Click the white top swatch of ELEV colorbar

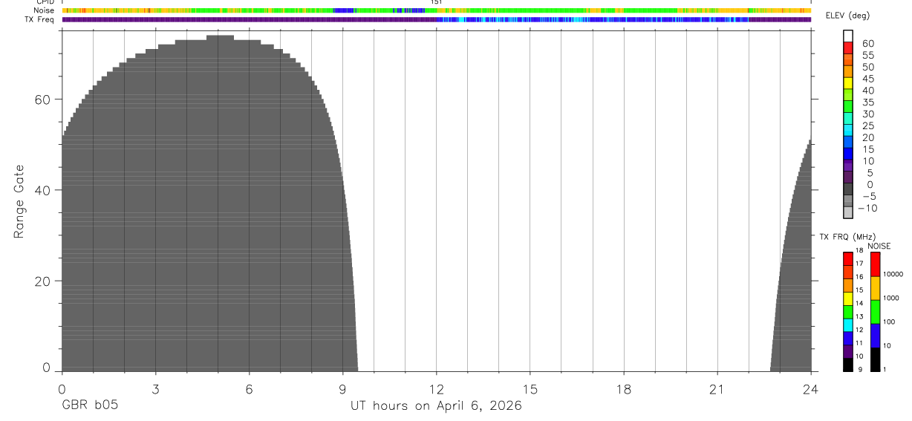coord(848,36)
